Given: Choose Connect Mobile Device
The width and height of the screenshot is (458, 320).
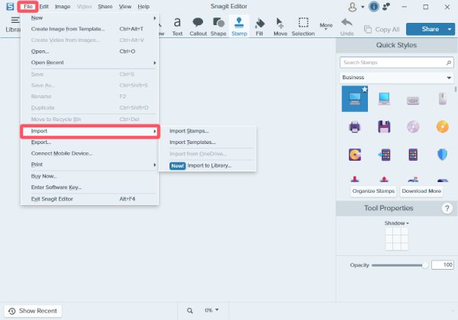Looking at the screenshot, I should click(x=89, y=153).
